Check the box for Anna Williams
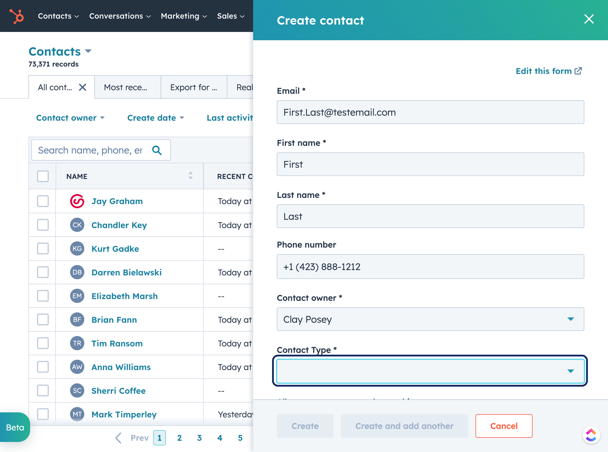Image resolution: width=608 pixels, height=452 pixels. (43, 367)
